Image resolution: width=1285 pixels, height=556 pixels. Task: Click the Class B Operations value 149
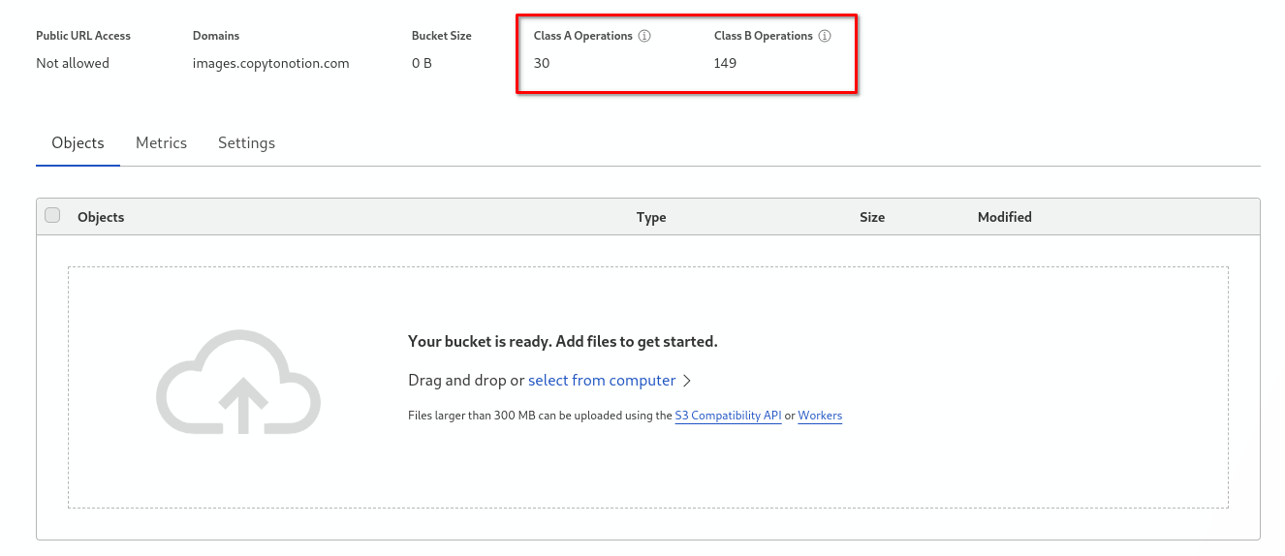725,64
